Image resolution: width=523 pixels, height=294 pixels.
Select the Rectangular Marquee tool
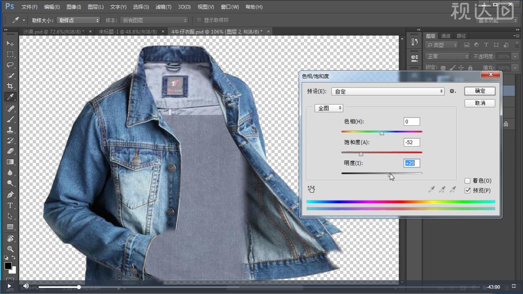(x=10, y=54)
